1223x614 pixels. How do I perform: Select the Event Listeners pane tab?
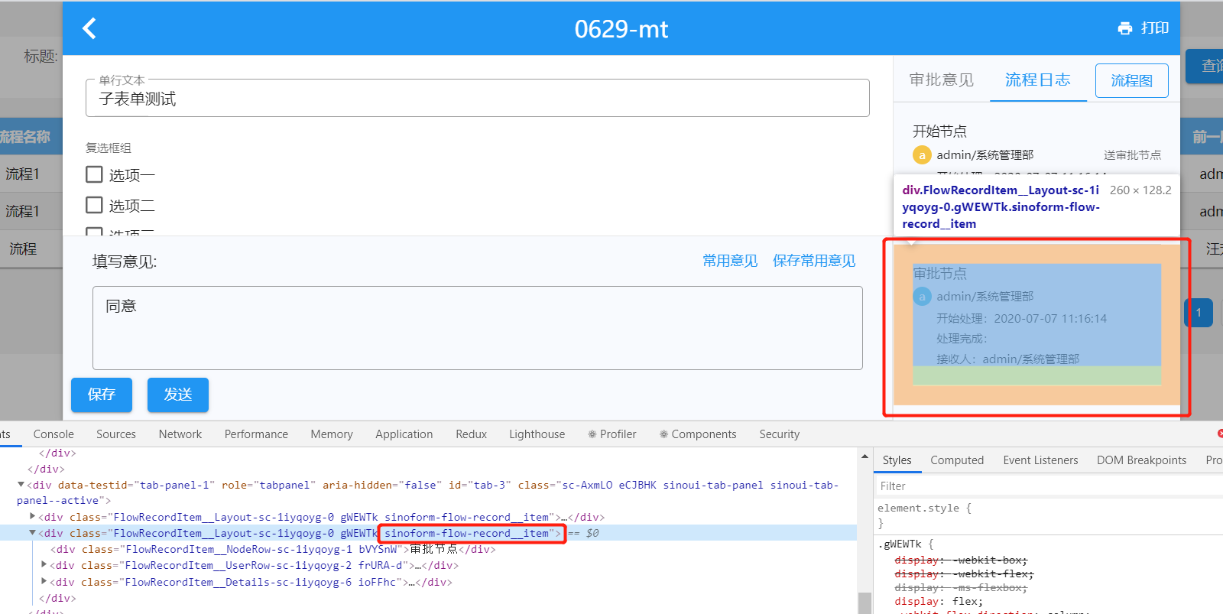click(x=1040, y=460)
